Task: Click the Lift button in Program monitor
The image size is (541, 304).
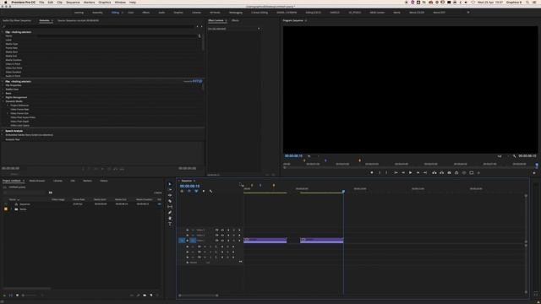Action: pyautogui.click(x=434, y=172)
